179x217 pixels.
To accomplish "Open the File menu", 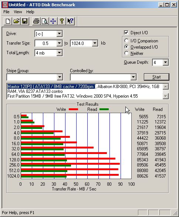I will click(6, 12).
